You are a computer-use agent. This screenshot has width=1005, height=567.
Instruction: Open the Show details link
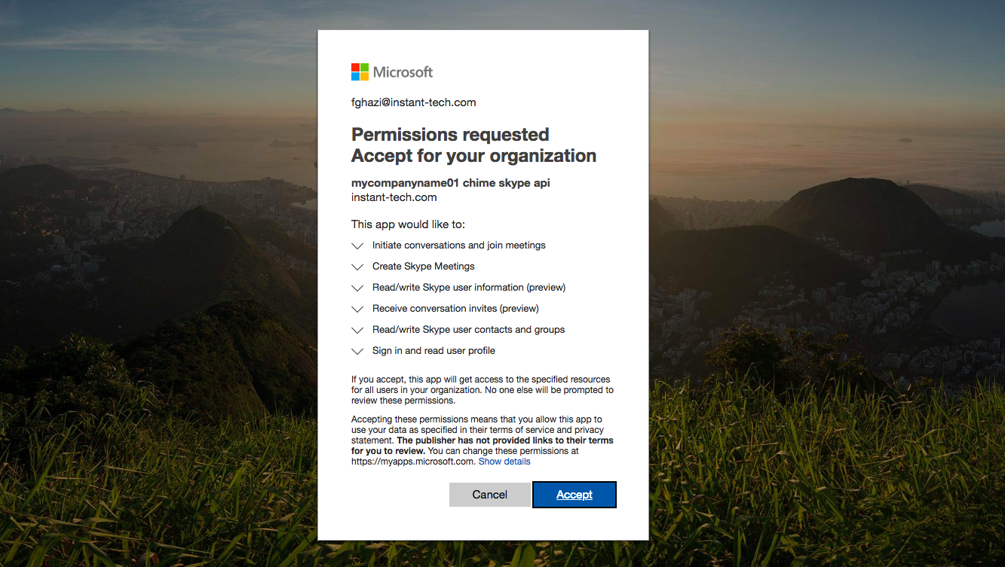pos(504,462)
